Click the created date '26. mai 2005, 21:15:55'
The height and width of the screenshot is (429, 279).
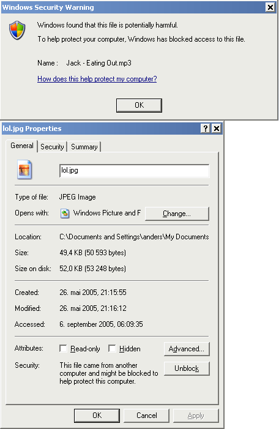tap(93, 293)
